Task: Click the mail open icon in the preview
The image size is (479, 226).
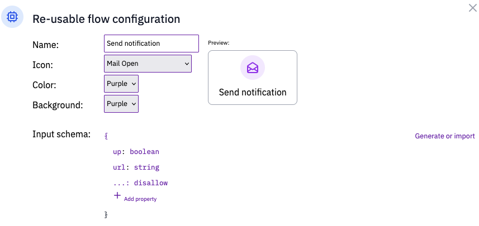Action: [253, 68]
